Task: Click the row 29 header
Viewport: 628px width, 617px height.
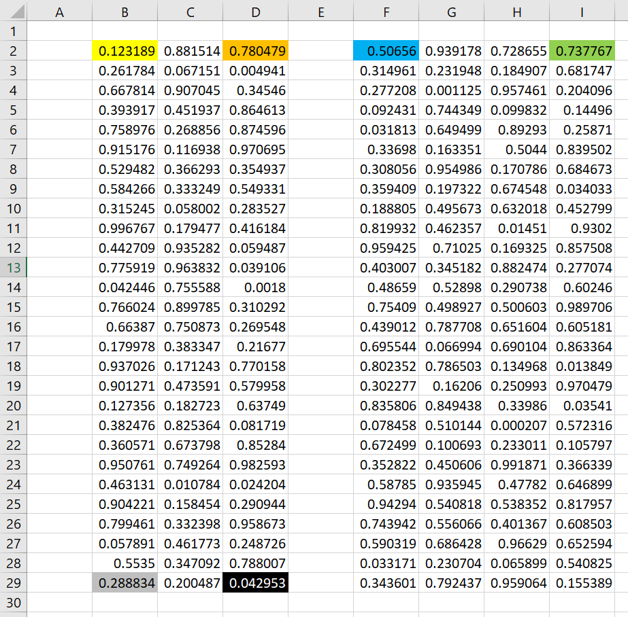Action: [x=14, y=583]
